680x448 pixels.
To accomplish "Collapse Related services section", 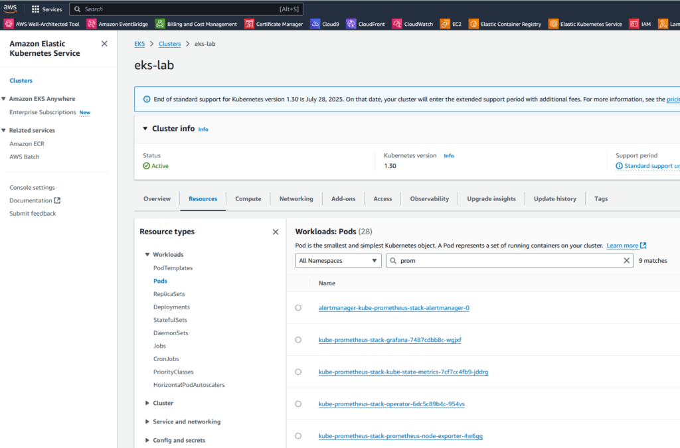I will (3, 130).
